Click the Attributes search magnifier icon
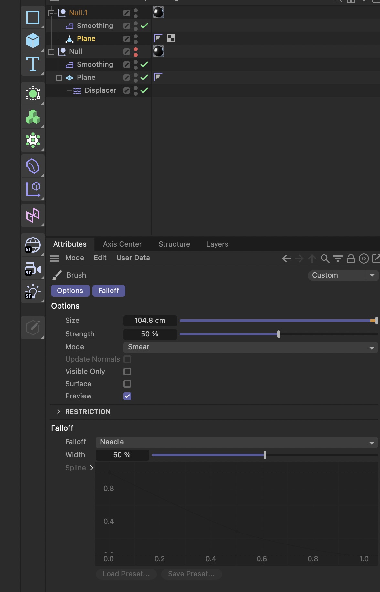 click(x=325, y=259)
